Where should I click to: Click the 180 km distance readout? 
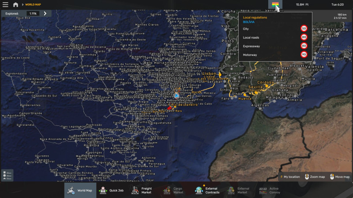pos(342,15)
